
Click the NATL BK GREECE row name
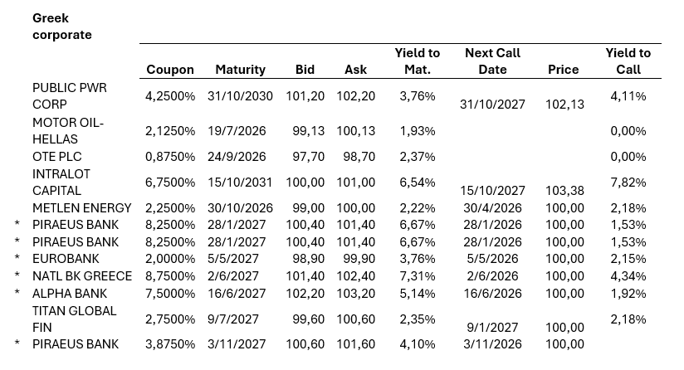pos(82,275)
